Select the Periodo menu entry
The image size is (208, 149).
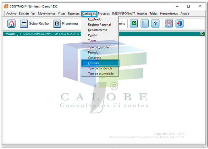coord(100,52)
